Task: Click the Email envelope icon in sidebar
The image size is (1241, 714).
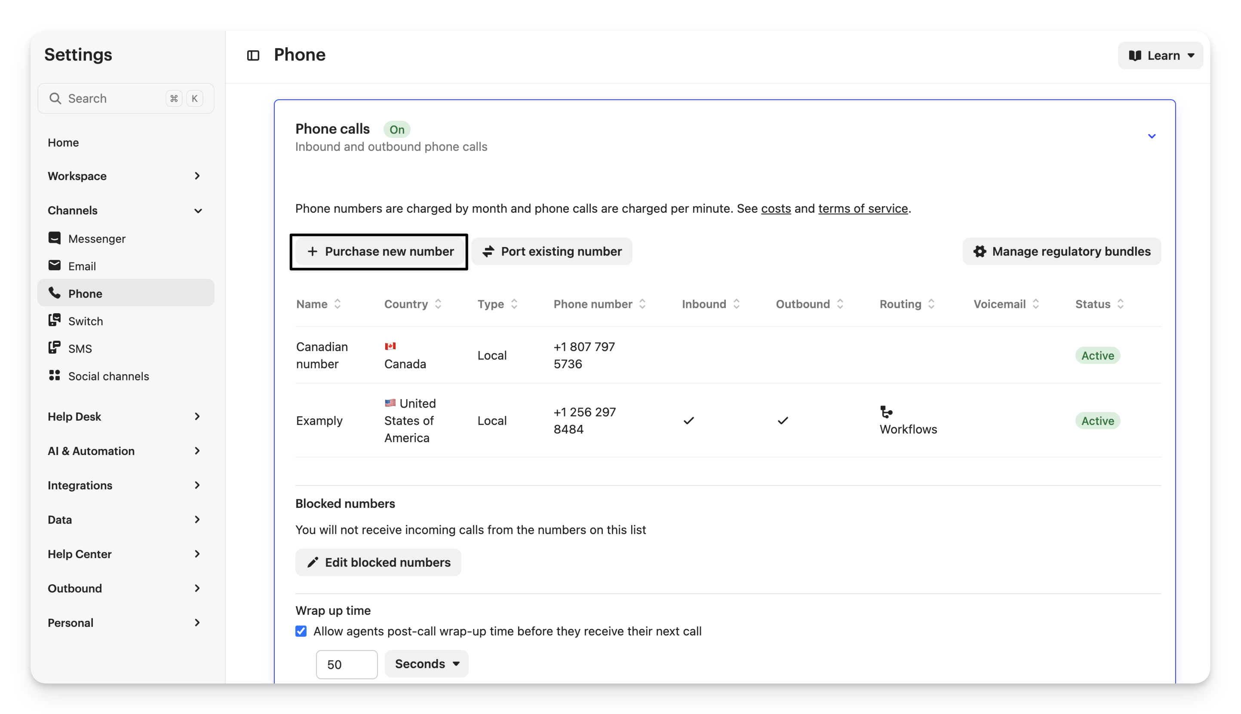Action: tap(55, 266)
